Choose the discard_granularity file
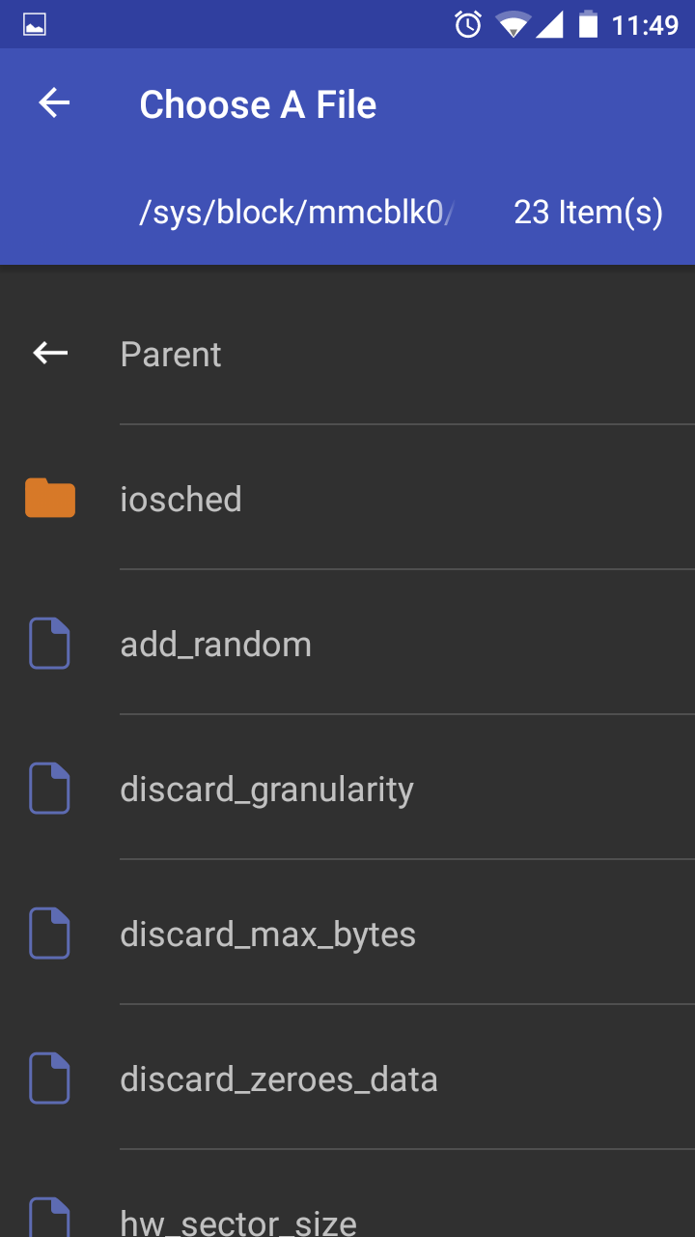 point(347,789)
